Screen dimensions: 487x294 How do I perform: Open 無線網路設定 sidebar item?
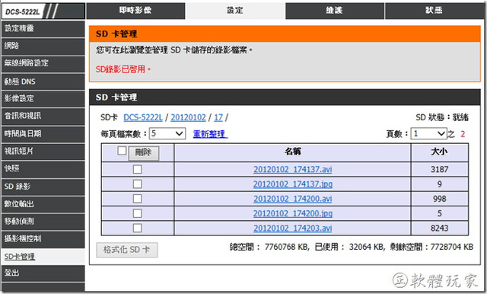[x=43, y=63]
